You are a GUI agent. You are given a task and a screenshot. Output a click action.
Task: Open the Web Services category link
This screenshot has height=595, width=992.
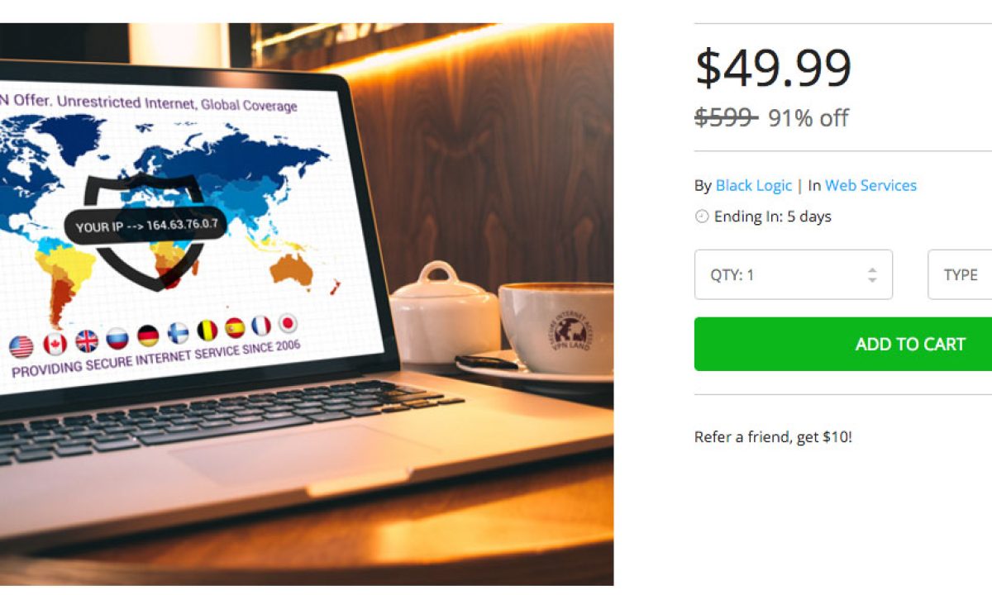870,185
